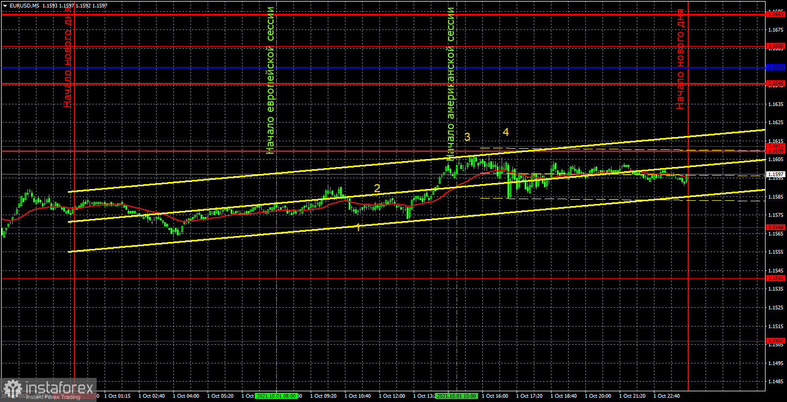This screenshot has width=787, height=402.
Task: Click the 1.1525 price axis tick
Action: click(776, 307)
